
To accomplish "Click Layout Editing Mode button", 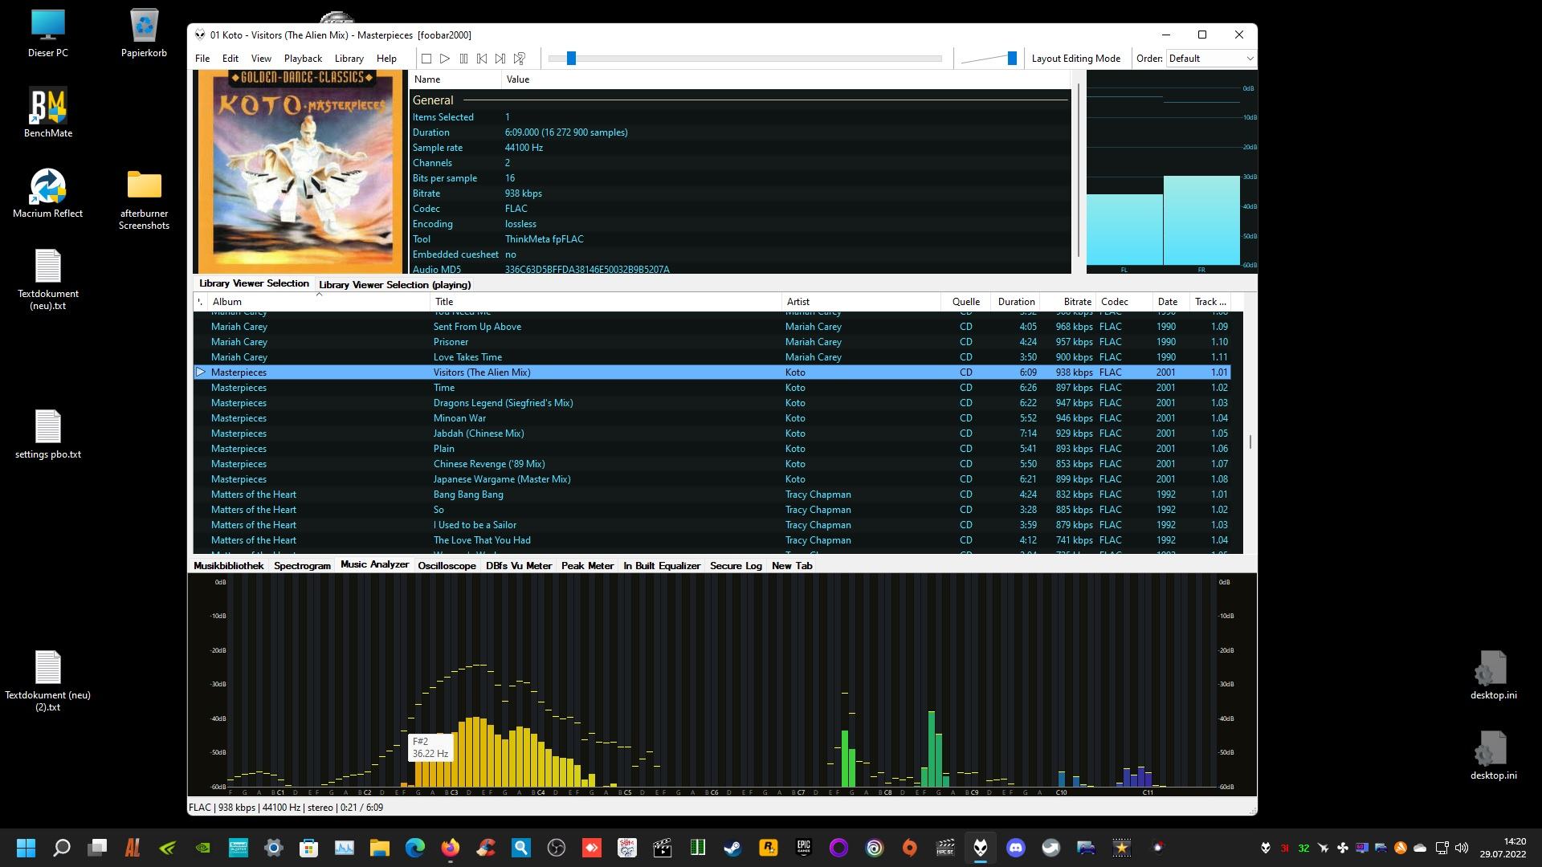I will pos(1075,59).
